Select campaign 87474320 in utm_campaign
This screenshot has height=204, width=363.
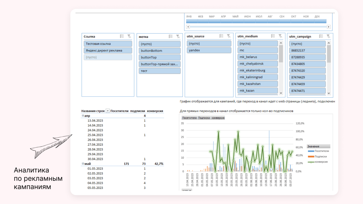307,71
